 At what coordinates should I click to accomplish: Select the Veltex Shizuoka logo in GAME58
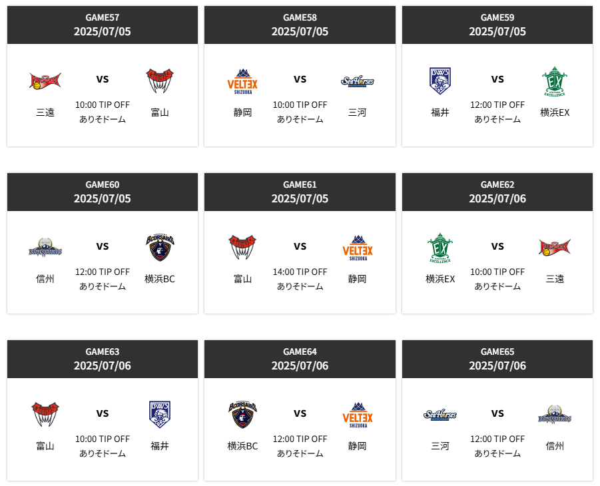(242, 81)
